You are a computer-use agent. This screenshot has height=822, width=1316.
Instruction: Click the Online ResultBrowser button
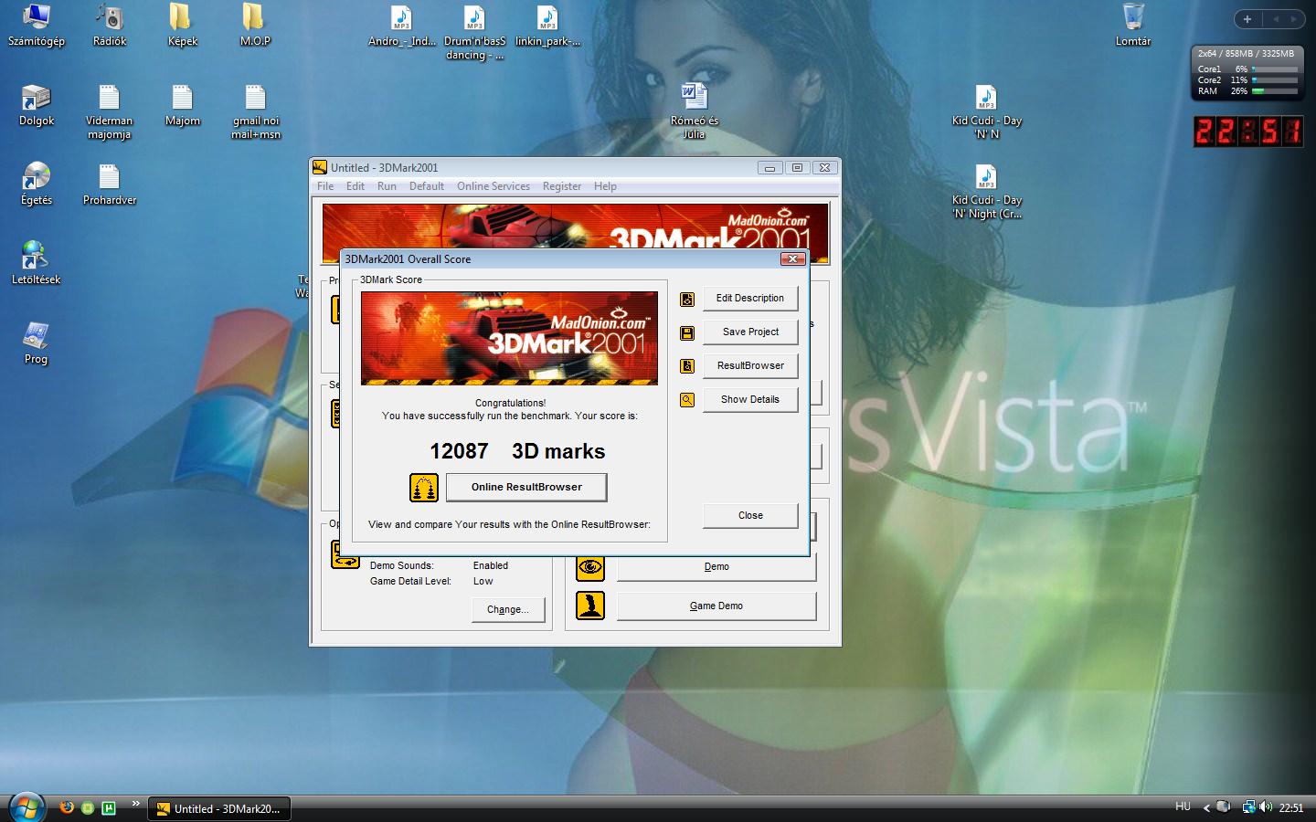click(x=526, y=488)
